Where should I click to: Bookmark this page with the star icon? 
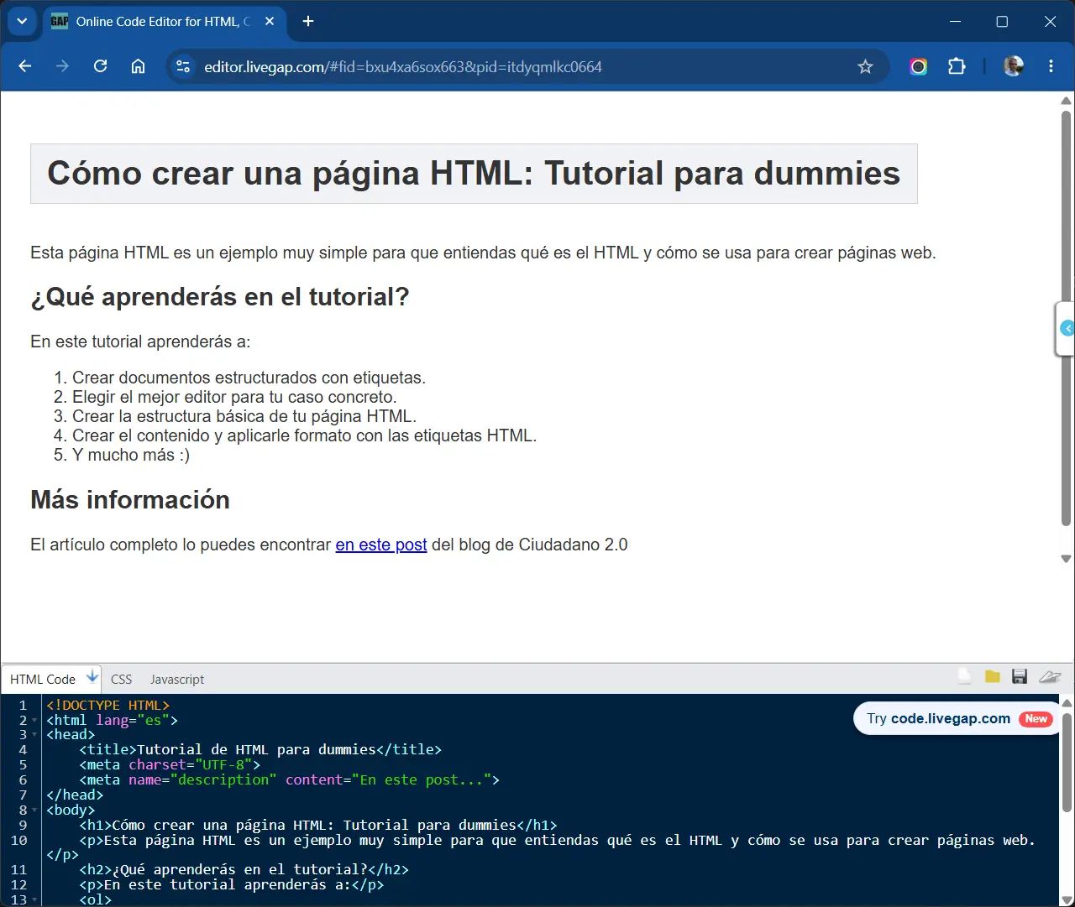[x=865, y=66]
